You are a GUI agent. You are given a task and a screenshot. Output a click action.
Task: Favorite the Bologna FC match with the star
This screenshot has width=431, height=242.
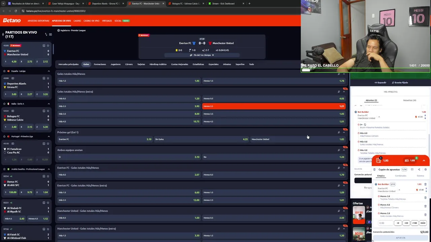tap(48, 111)
